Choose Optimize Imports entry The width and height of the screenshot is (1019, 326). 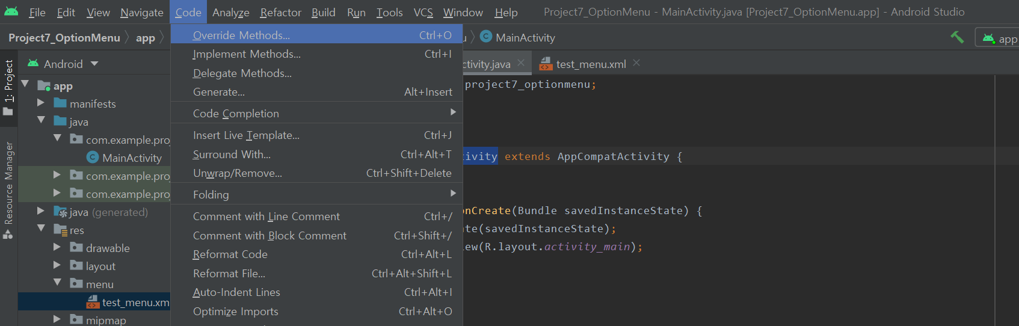coord(316,312)
